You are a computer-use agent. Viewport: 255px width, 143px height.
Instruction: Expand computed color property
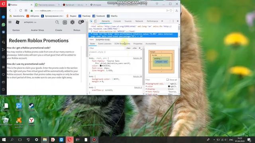[146, 87]
